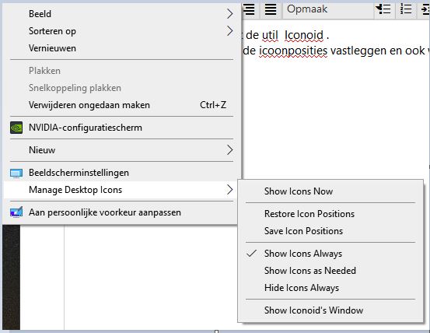Click the NVIDIA logo icon in menu

[16, 128]
